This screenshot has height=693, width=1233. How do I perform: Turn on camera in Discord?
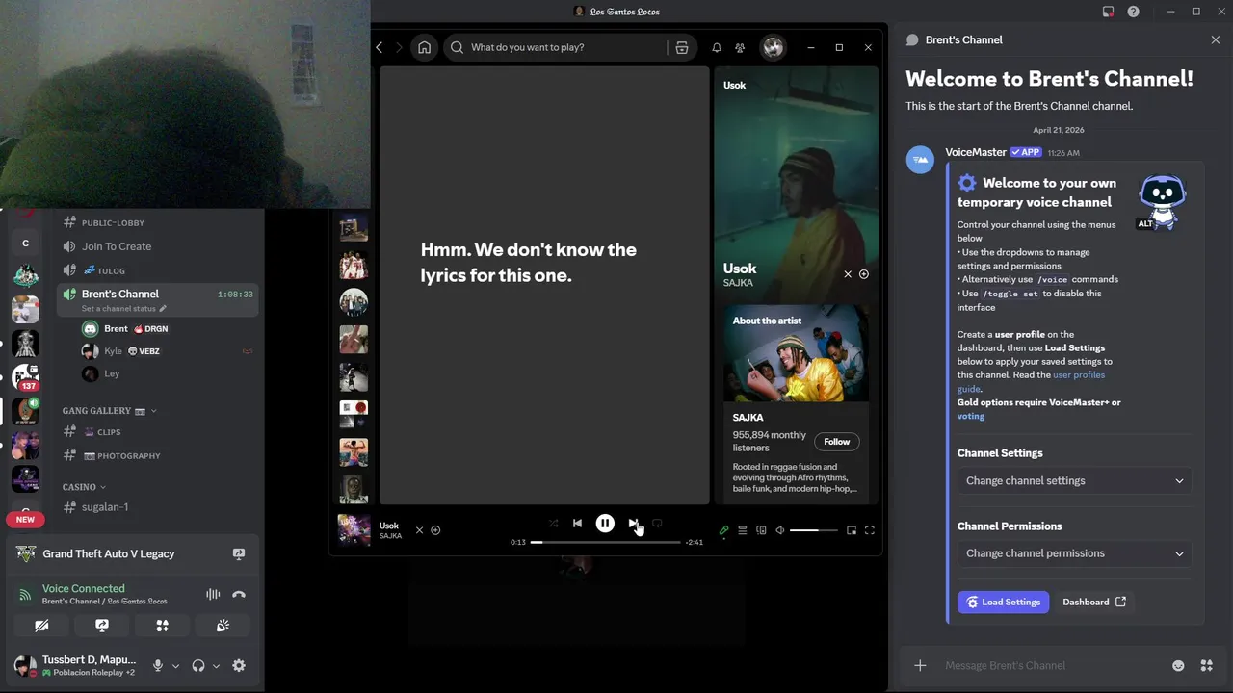41,626
